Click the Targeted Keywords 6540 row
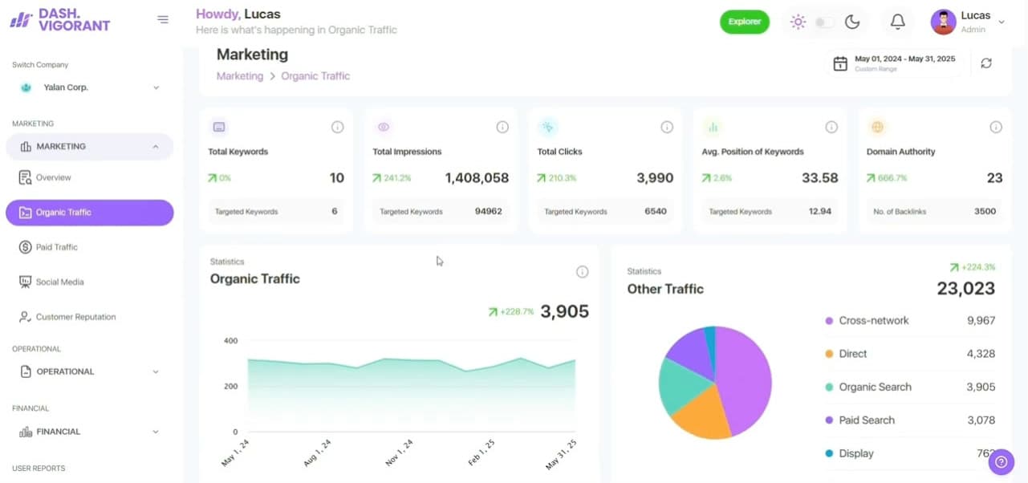This screenshot has height=483, width=1028. tap(606, 212)
